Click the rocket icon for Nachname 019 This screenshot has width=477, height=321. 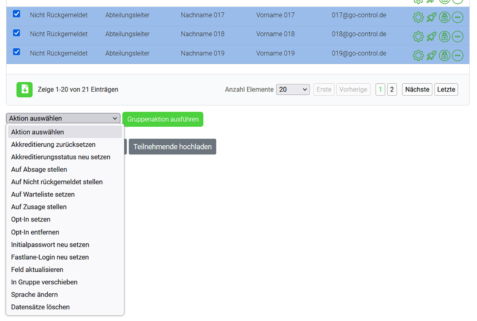click(x=431, y=55)
